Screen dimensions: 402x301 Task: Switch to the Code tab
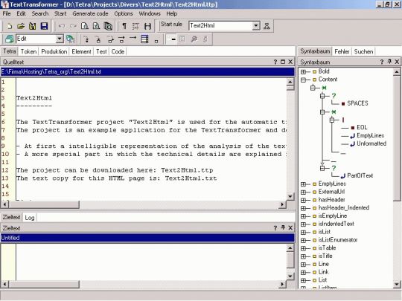[118, 51]
